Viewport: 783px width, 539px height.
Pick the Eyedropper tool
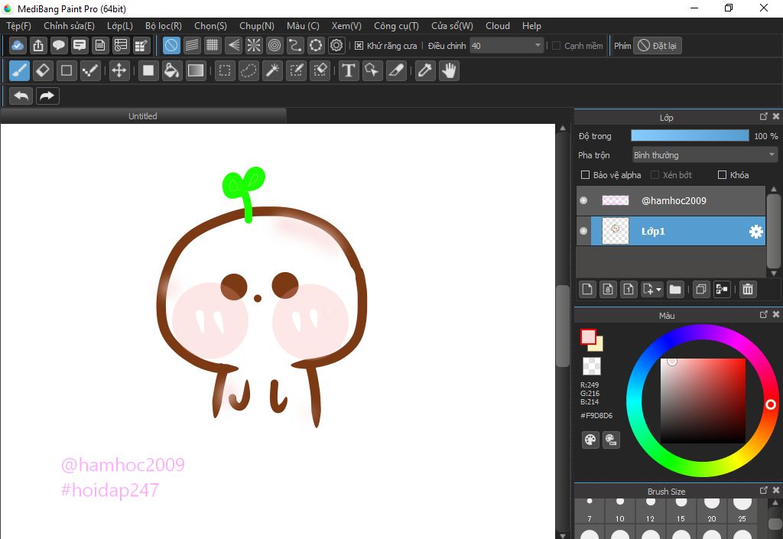(424, 71)
